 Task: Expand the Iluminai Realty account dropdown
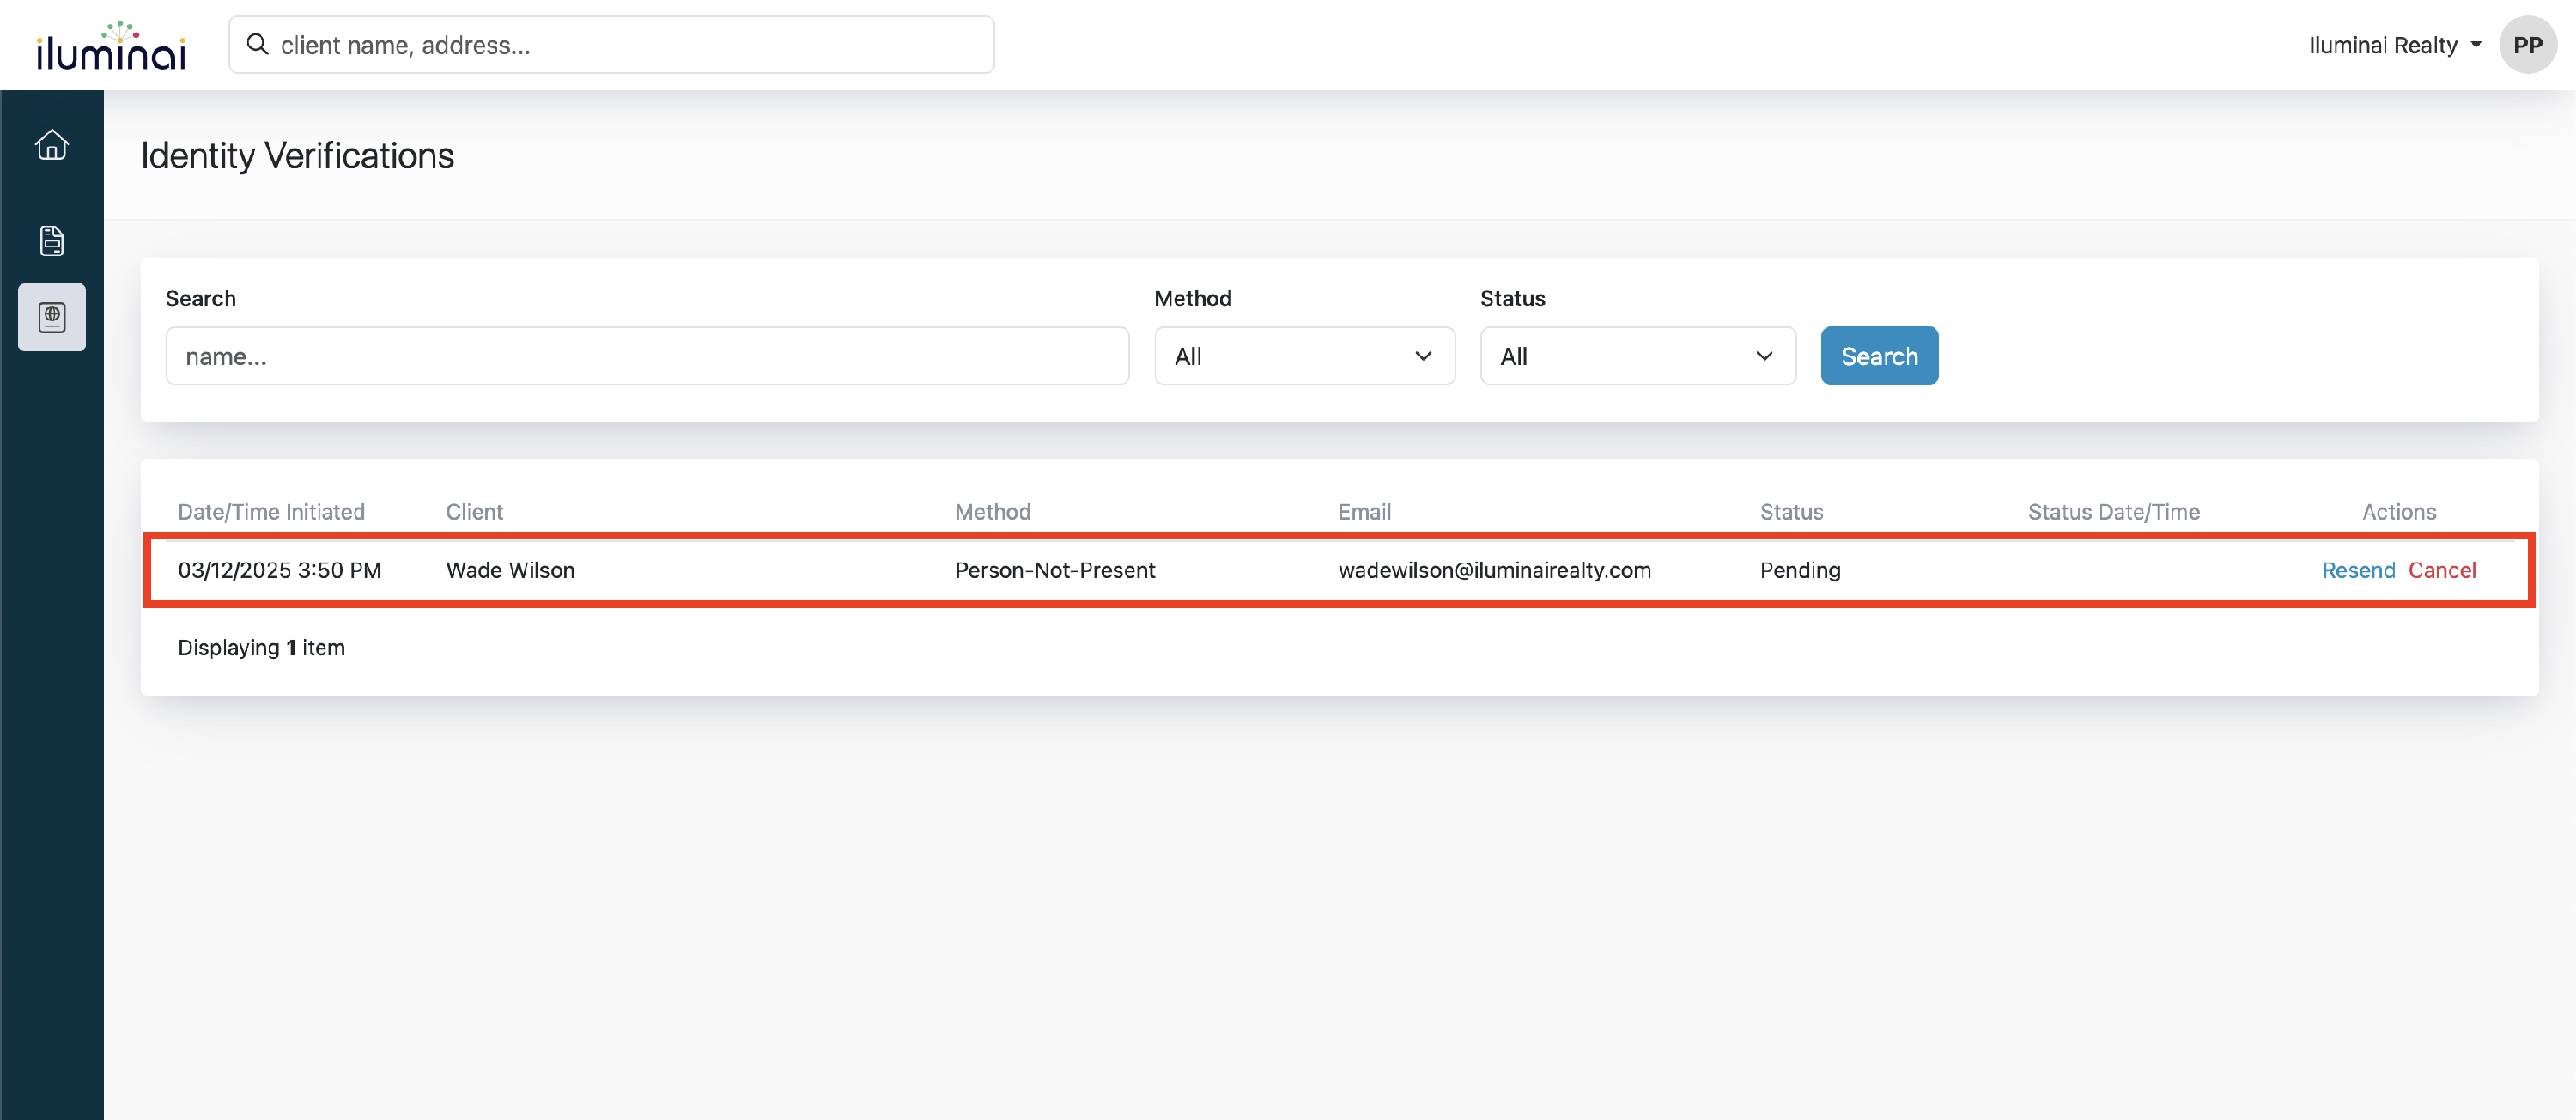tap(2394, 45)
